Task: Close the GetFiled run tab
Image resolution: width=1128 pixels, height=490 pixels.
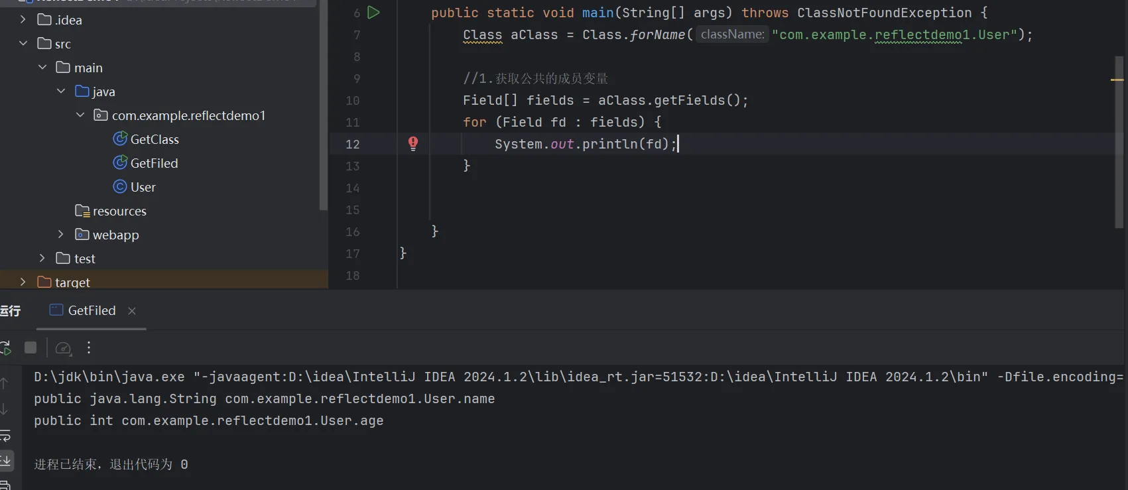Action: [x=132, y=311]
